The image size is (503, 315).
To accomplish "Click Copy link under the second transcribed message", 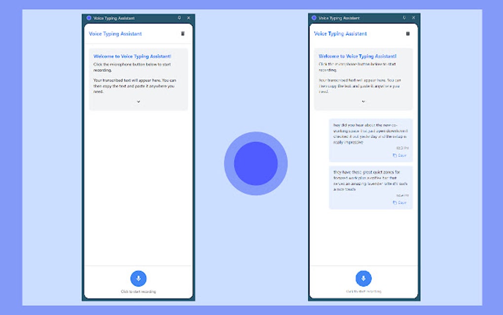I will [x=400, y=203].
